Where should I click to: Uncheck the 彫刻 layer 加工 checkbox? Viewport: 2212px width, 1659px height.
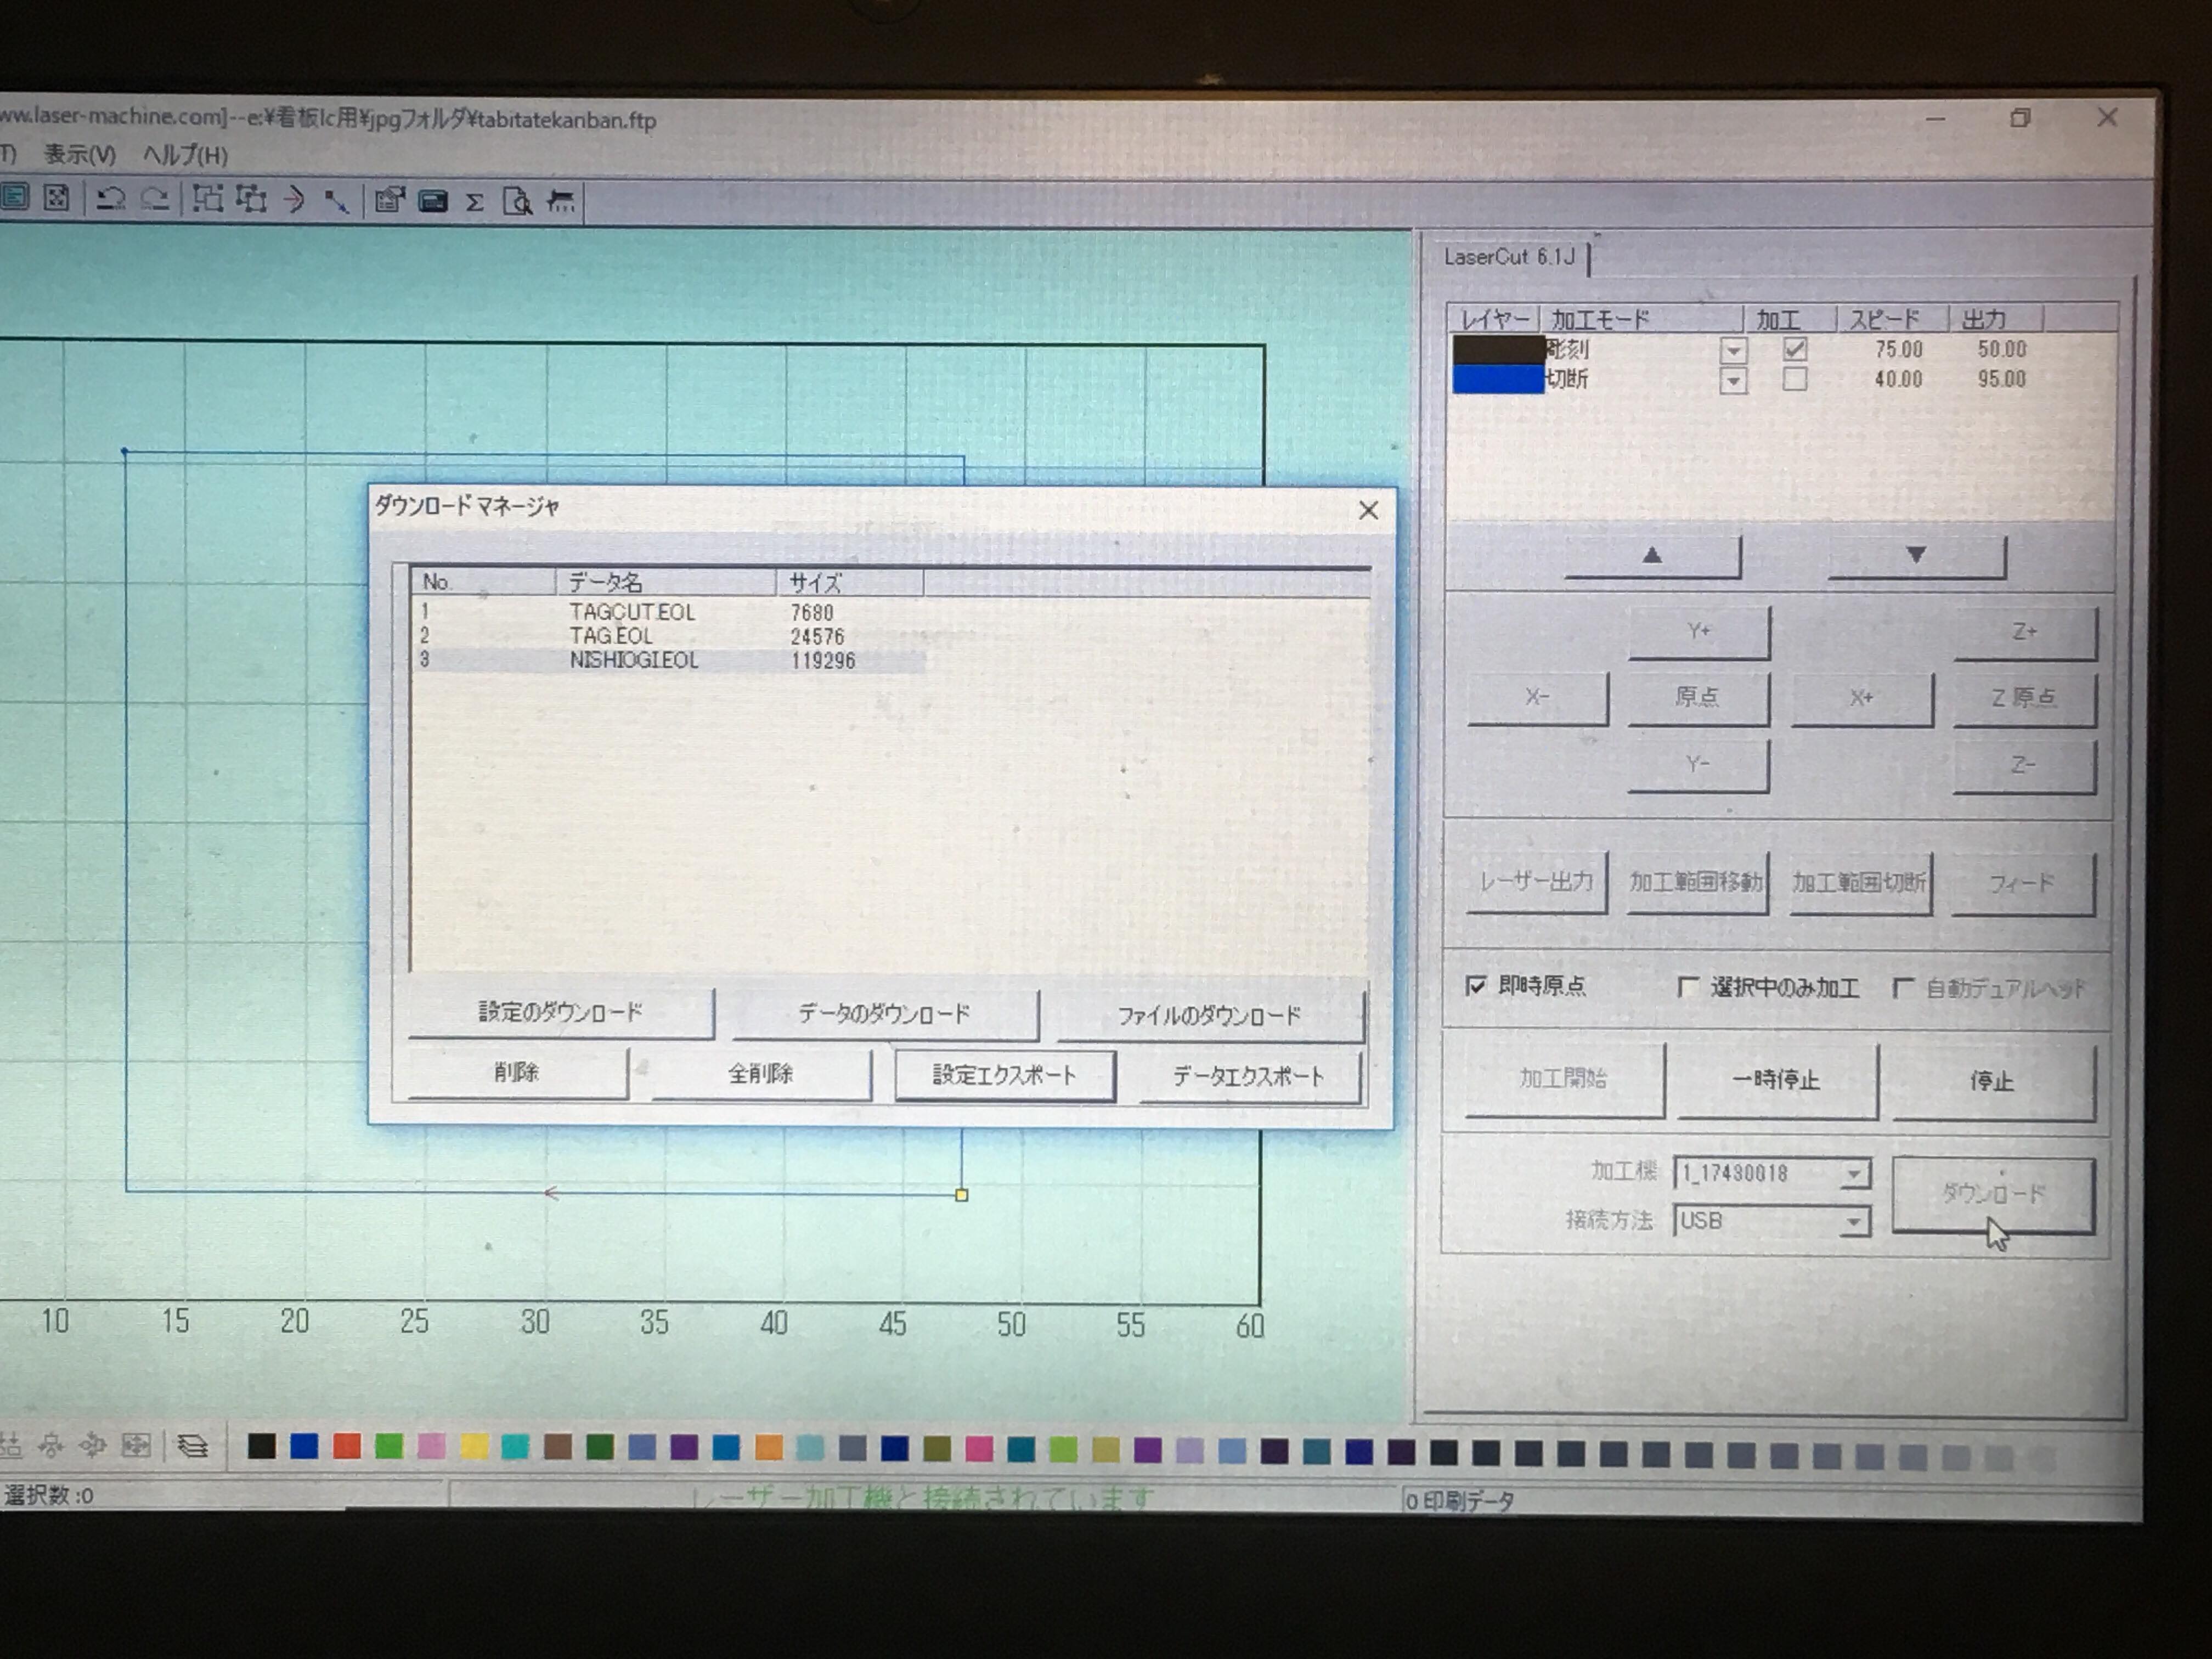pyautogui.click(x=1794, y=349)
